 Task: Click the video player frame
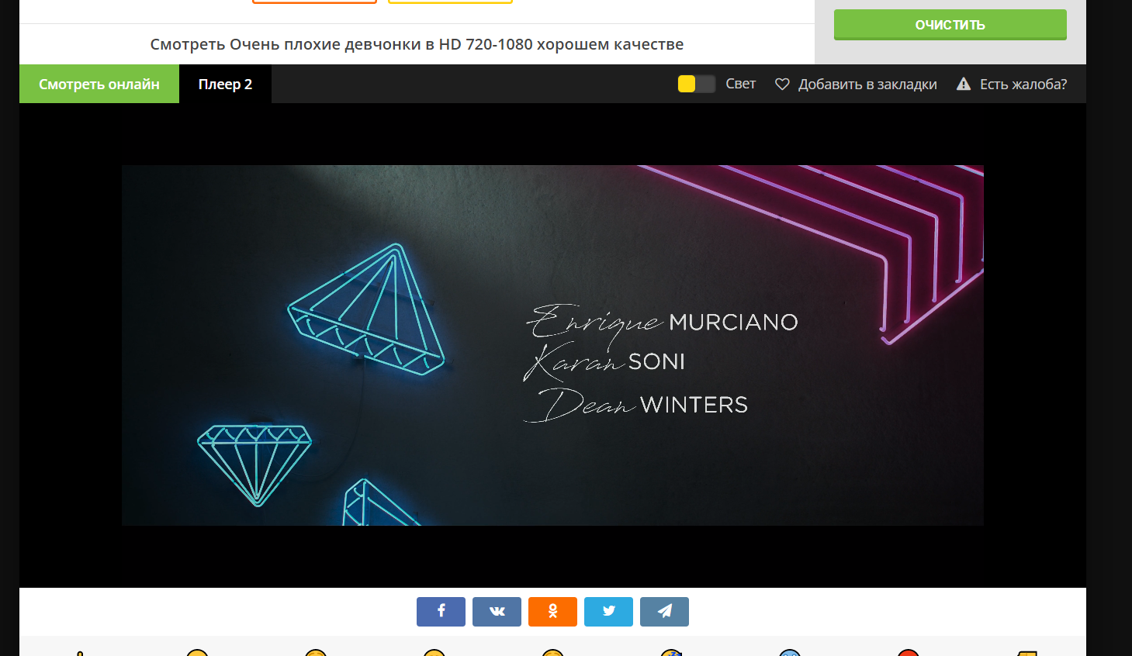coord(552,345)
